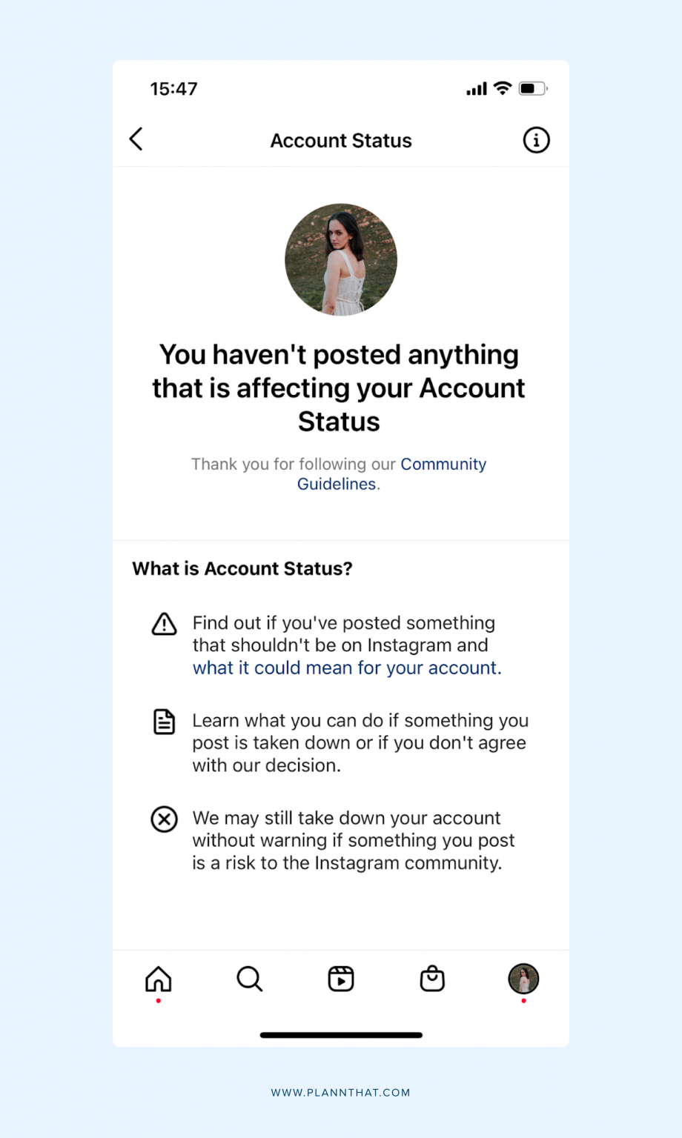
Task: Click the Wi-Fi status icon
Action: coord(501,88)
